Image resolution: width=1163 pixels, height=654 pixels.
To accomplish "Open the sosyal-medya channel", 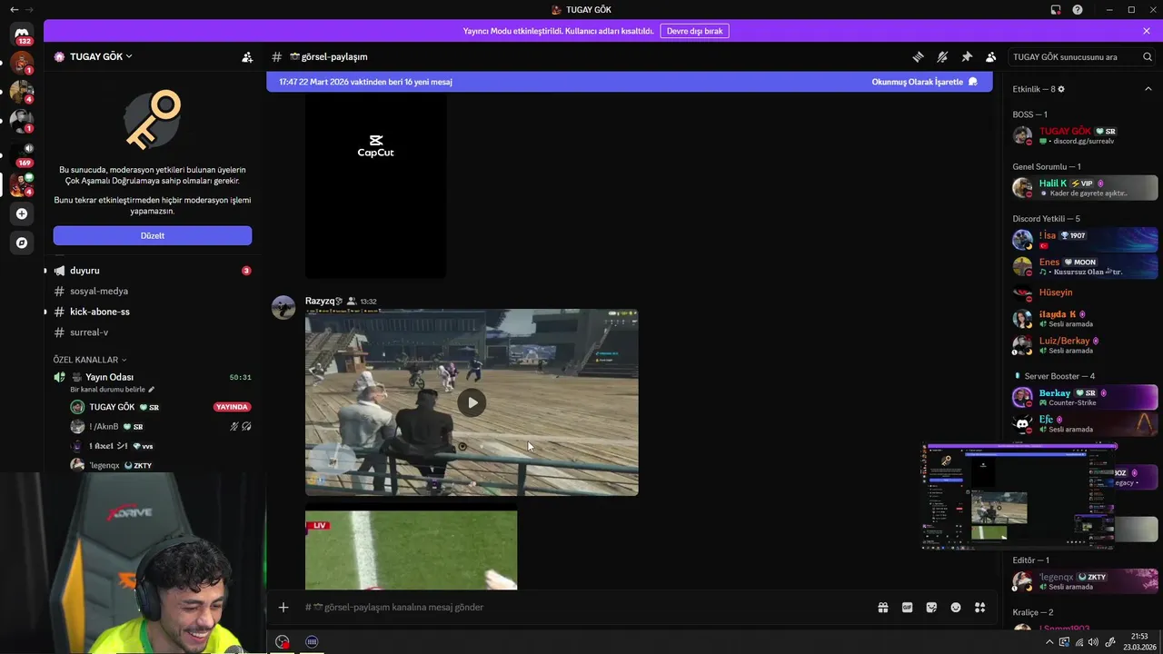I will [153, 291].
